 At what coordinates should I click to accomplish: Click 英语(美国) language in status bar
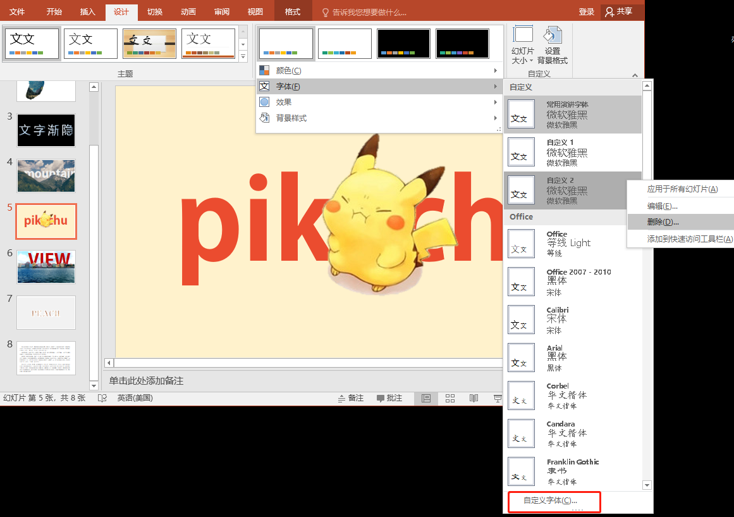coord(135,399)
